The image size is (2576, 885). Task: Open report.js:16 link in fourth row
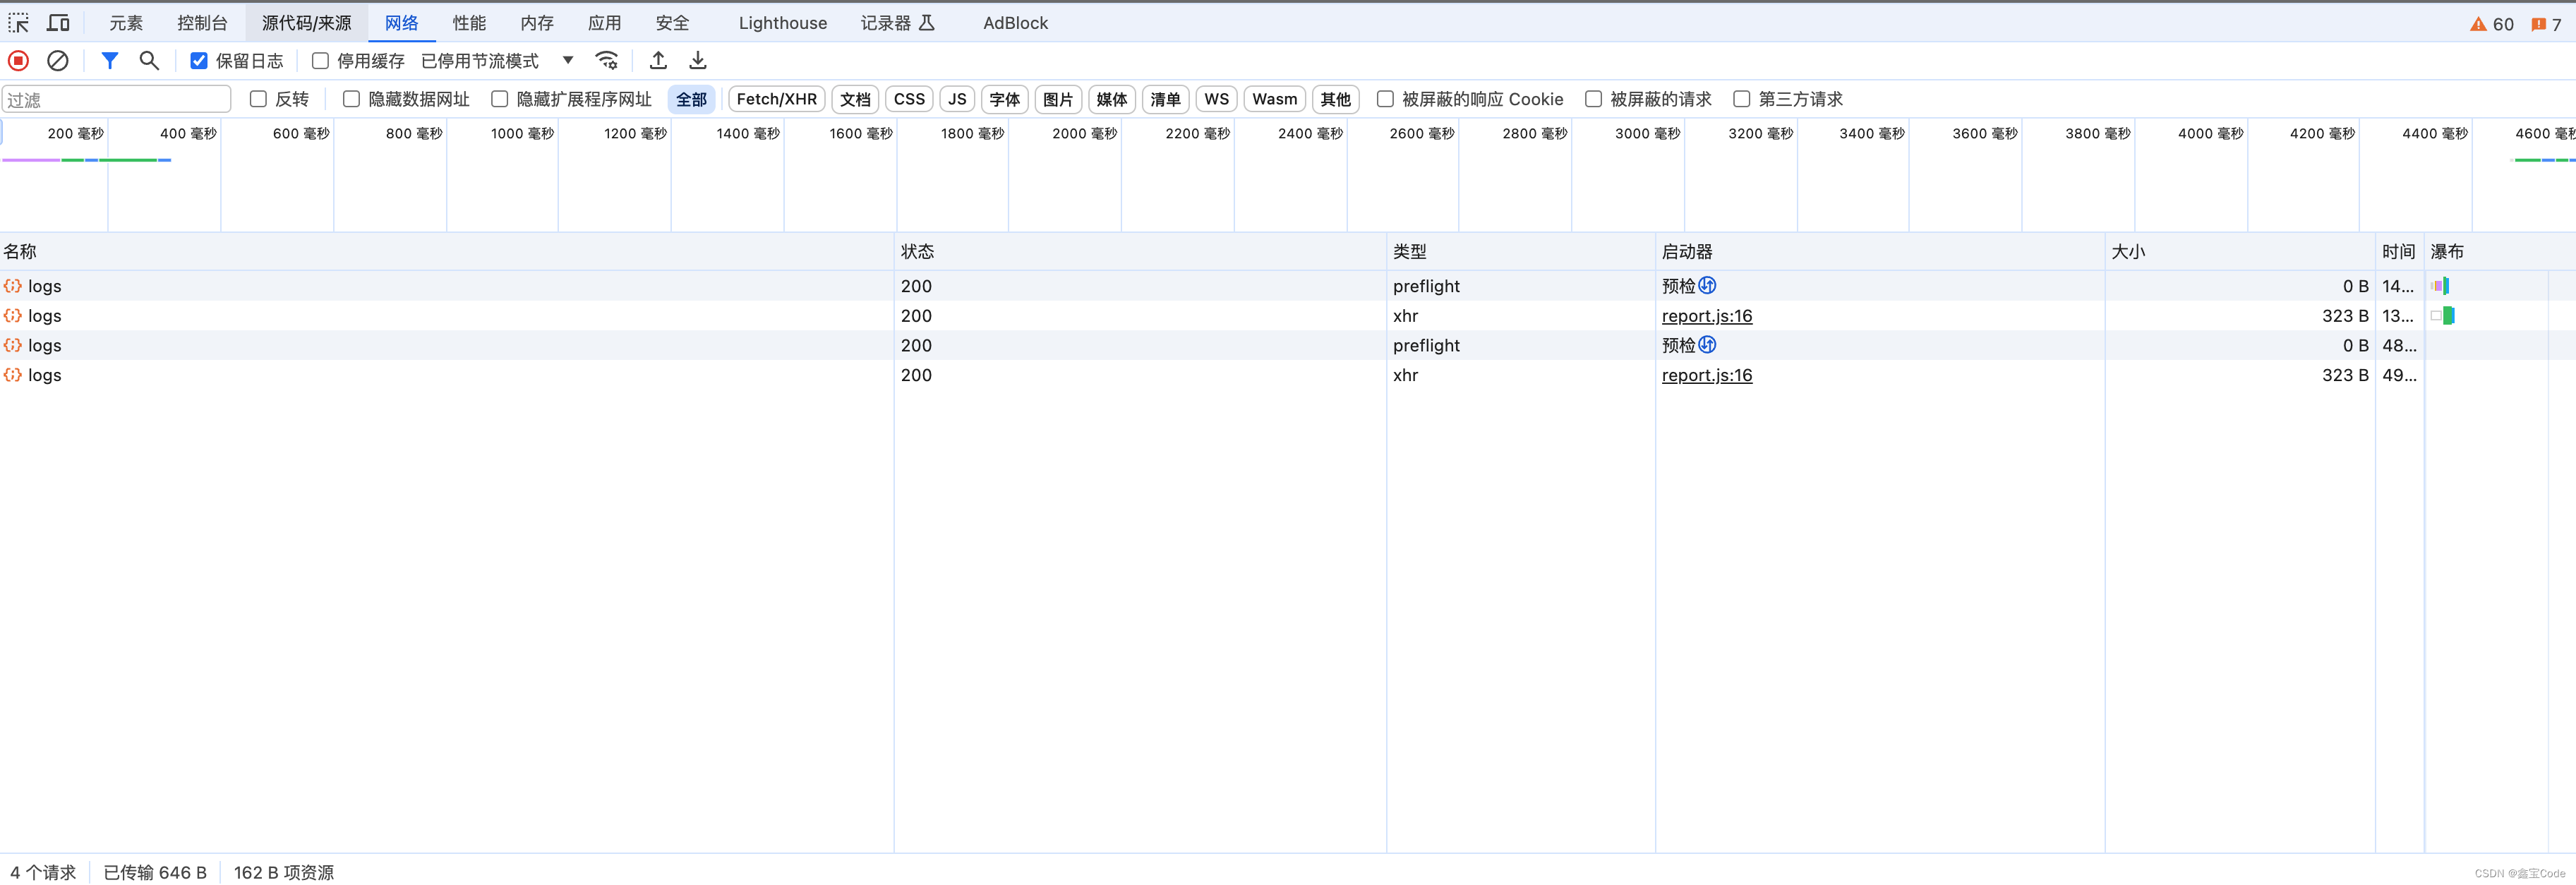[x=1706, y=375]
